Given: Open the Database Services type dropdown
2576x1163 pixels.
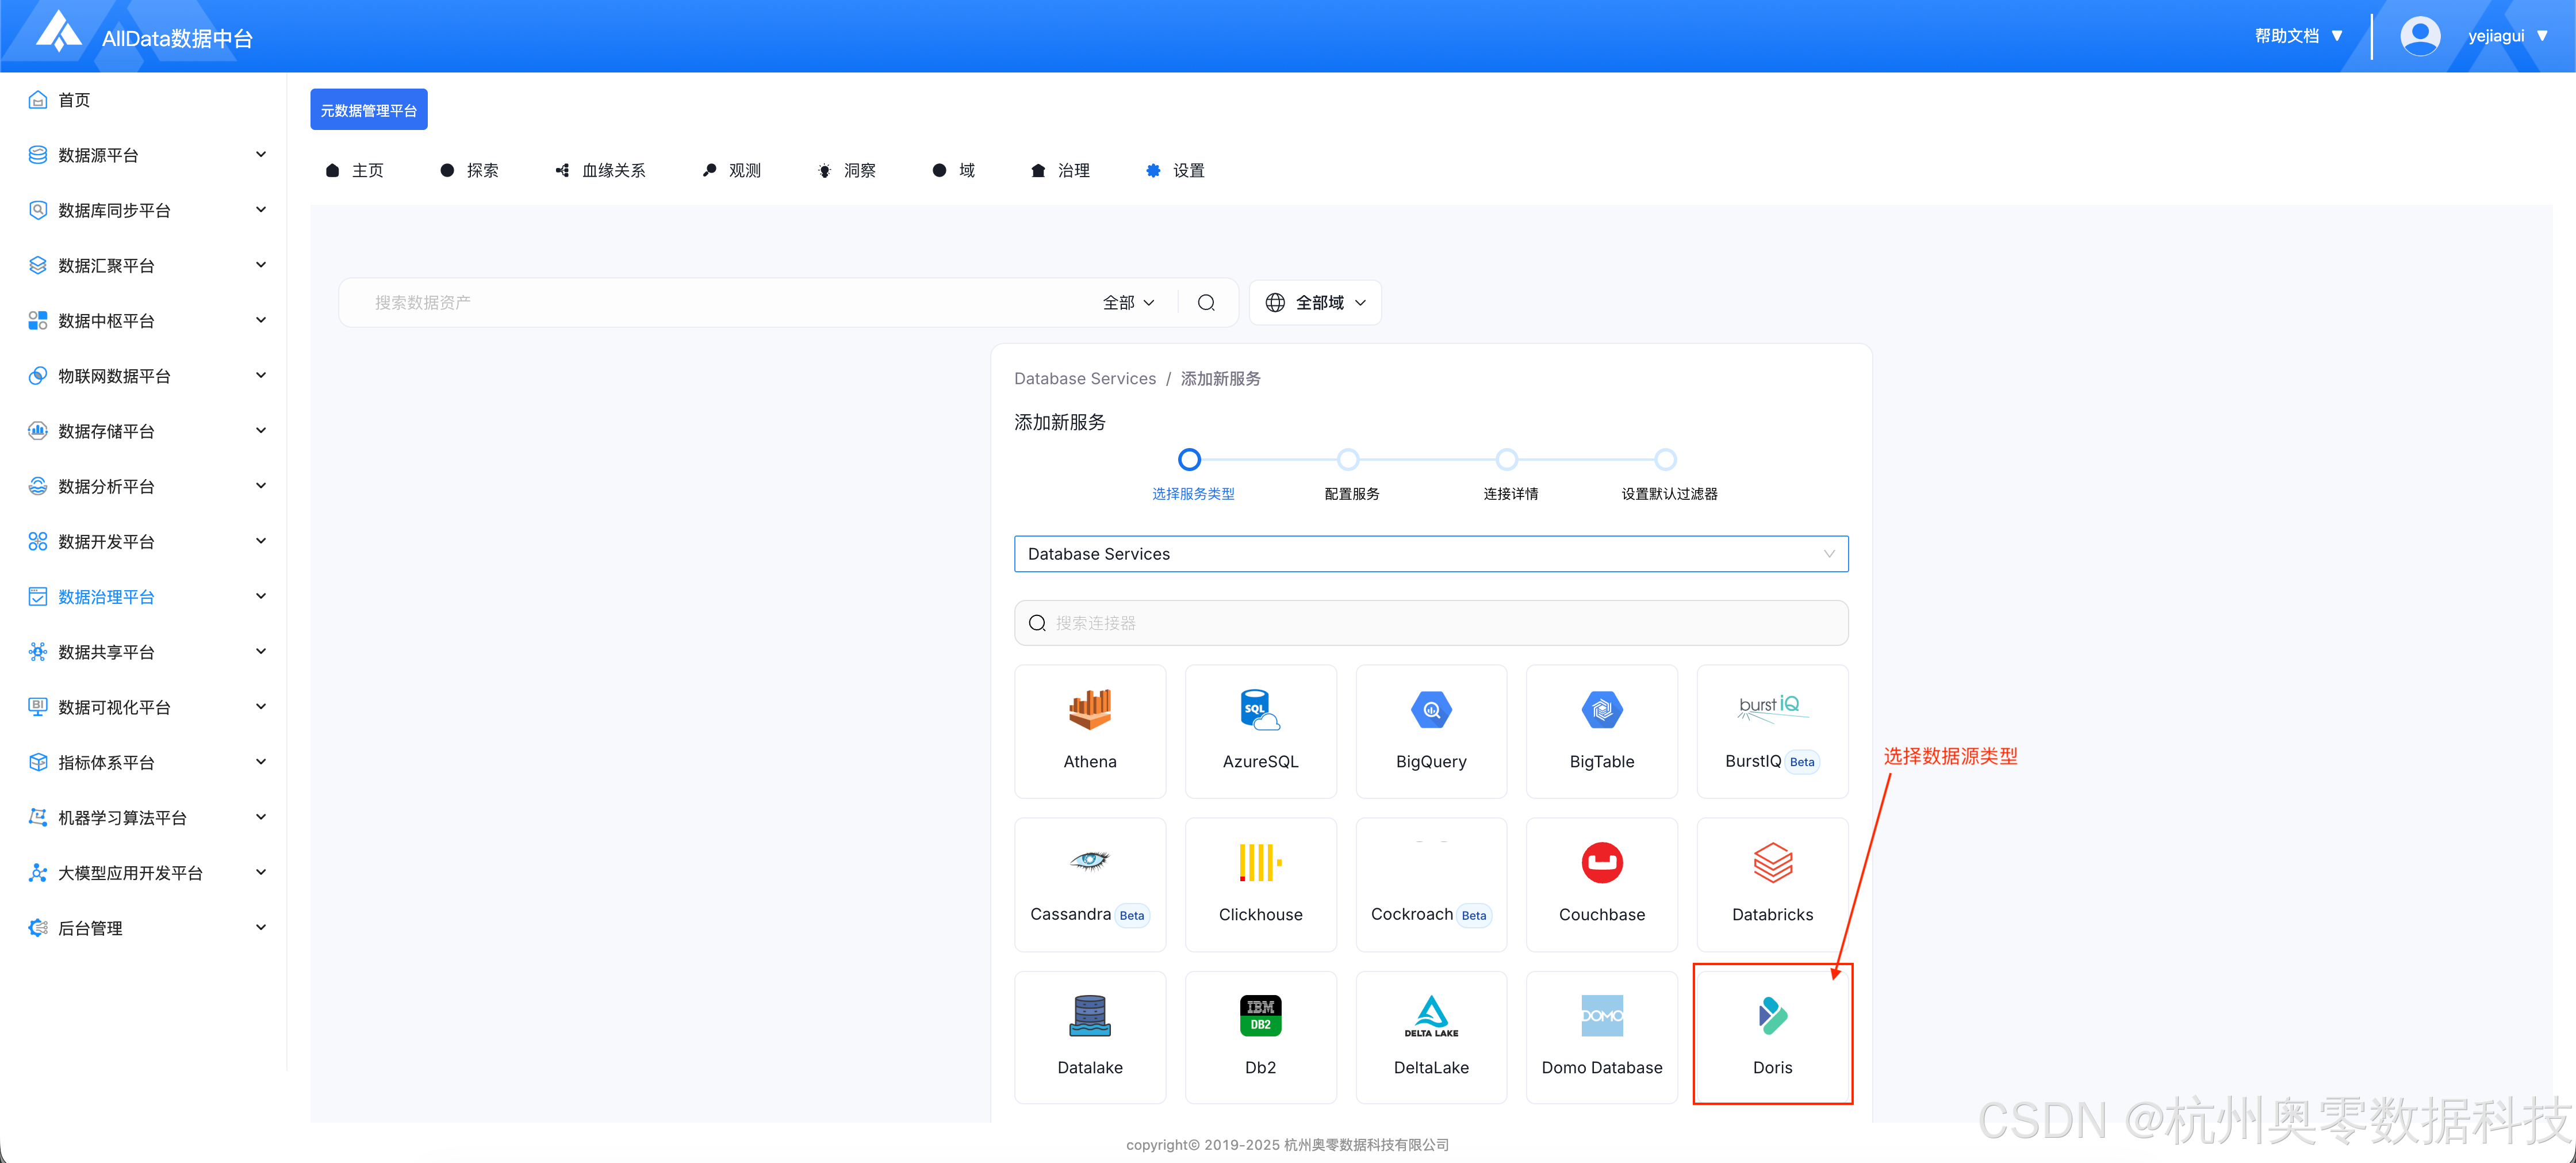Looking at the screenshot, I should [x=1430, y=554].
